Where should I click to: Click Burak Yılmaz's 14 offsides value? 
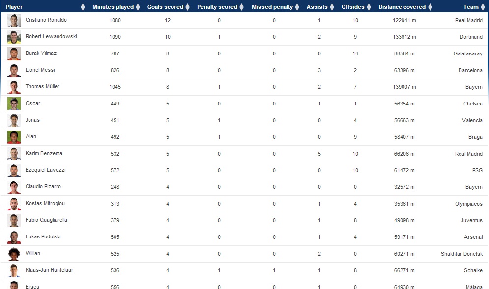pyautogui.click(x=355, y=53)
